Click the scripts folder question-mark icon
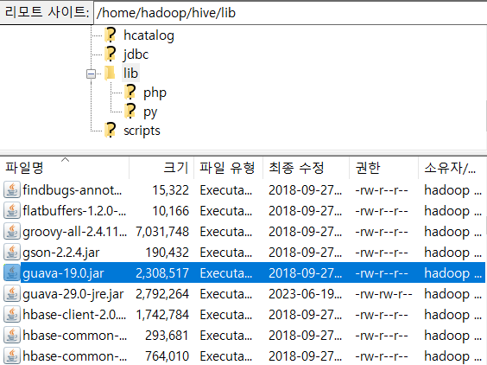The width and height of the screenshot is (487, 365). (x=111, y=130)
